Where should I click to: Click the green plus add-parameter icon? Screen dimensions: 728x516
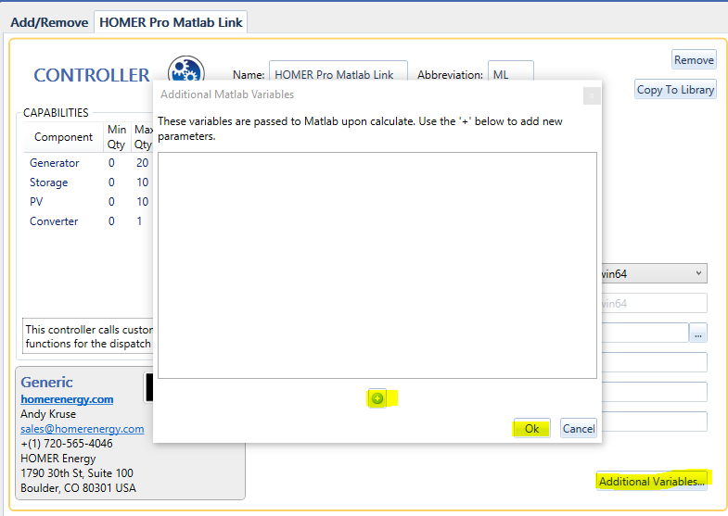pyautogui.click(x=377, y=398)
